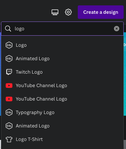Pick the first YouTube Channel Logo entry
This screenshot has height=149, width=126.
pos(62,85)
